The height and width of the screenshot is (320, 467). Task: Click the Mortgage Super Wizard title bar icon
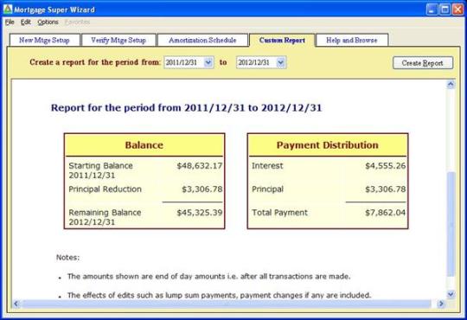point(8,10)
